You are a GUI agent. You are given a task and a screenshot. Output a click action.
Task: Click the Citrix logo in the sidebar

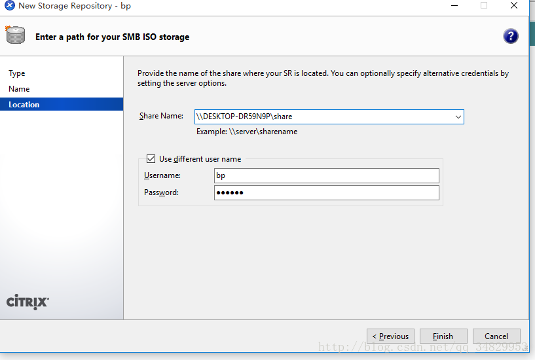point(28,301)
